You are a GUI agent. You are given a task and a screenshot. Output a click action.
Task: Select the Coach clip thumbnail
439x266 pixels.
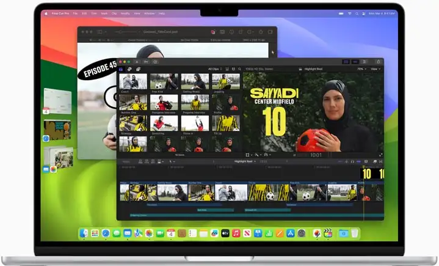[x=133, y=81]
